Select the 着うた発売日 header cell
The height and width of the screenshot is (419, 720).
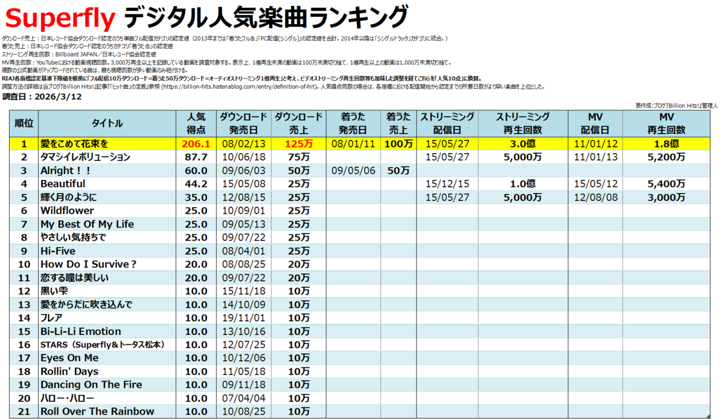pyautogui.click(x=352, y=123)
